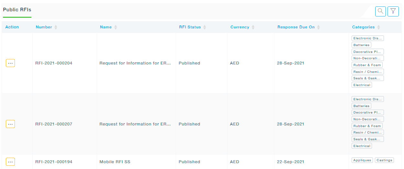Click Castings category tag
Viewport: 404px width, 169px height.
coord(384,160)
